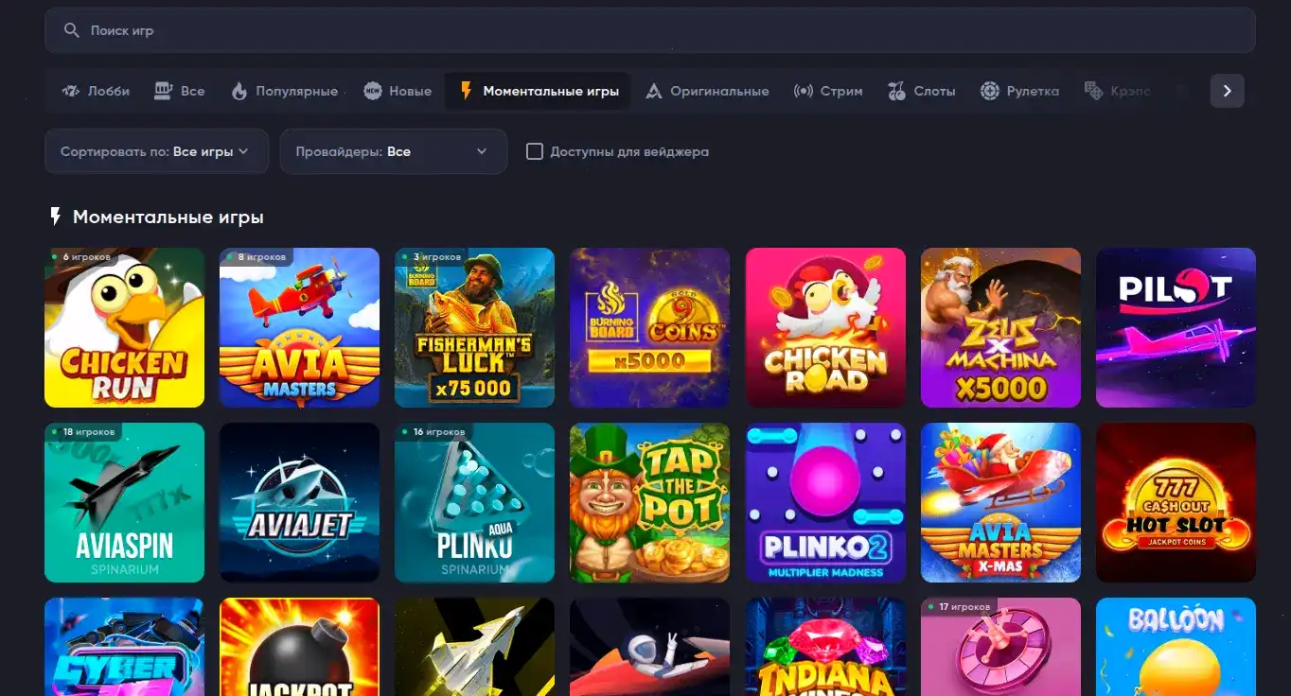Screen dimensions: 1291x696
Task: Open the Plinko 2 Multiplier Madness game
Action: [825, 502]
